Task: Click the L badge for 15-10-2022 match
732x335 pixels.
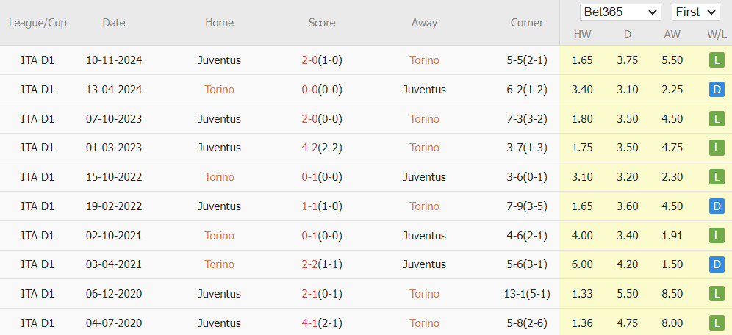Action: (717, 177)
